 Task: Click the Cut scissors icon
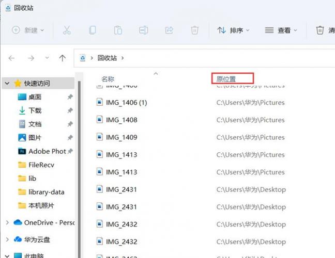pos(67,30)
